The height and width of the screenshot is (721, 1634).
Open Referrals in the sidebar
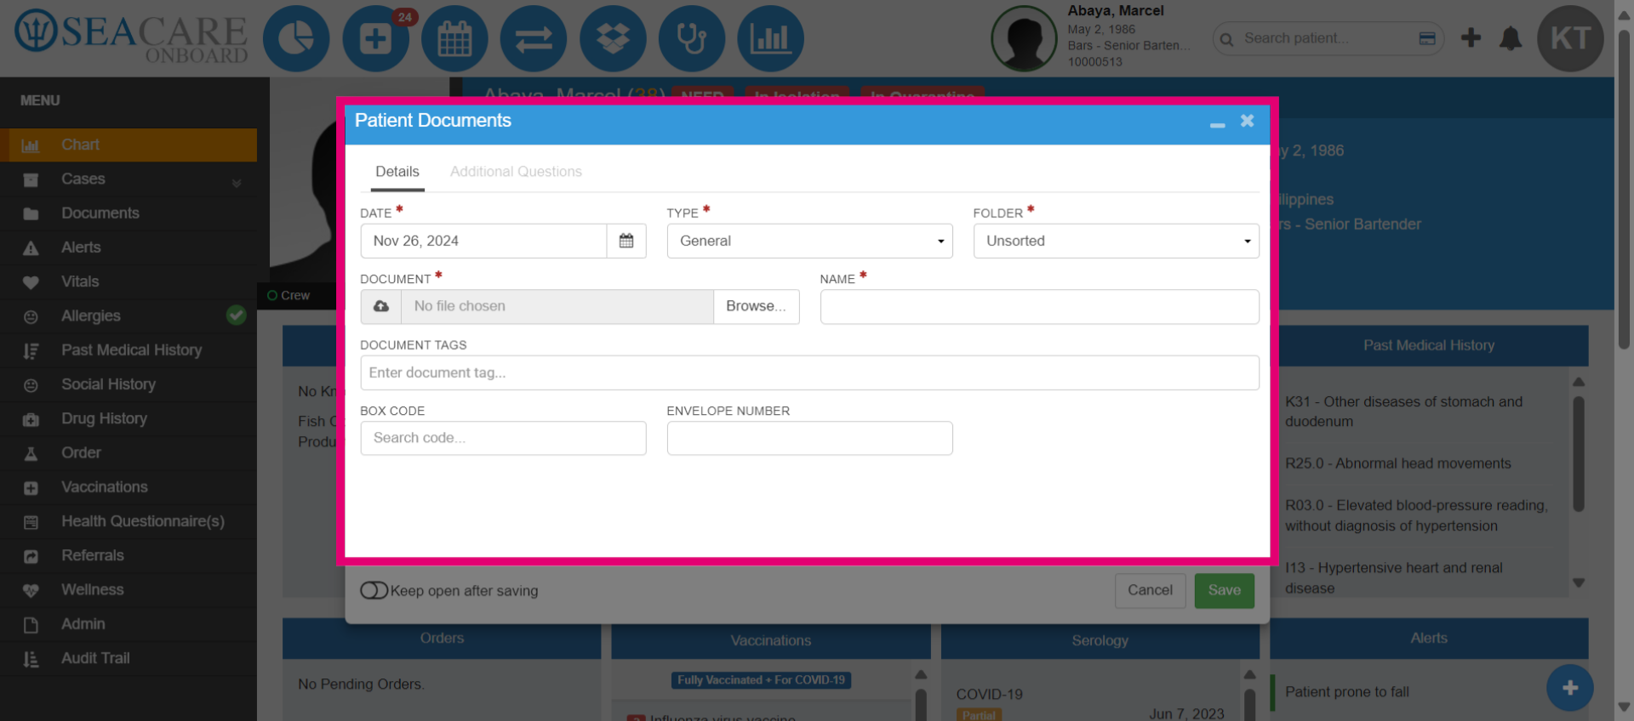(129, 555)
